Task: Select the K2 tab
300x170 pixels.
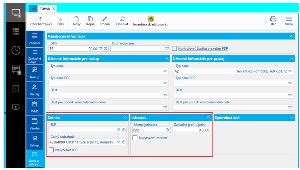Action: 33,9
